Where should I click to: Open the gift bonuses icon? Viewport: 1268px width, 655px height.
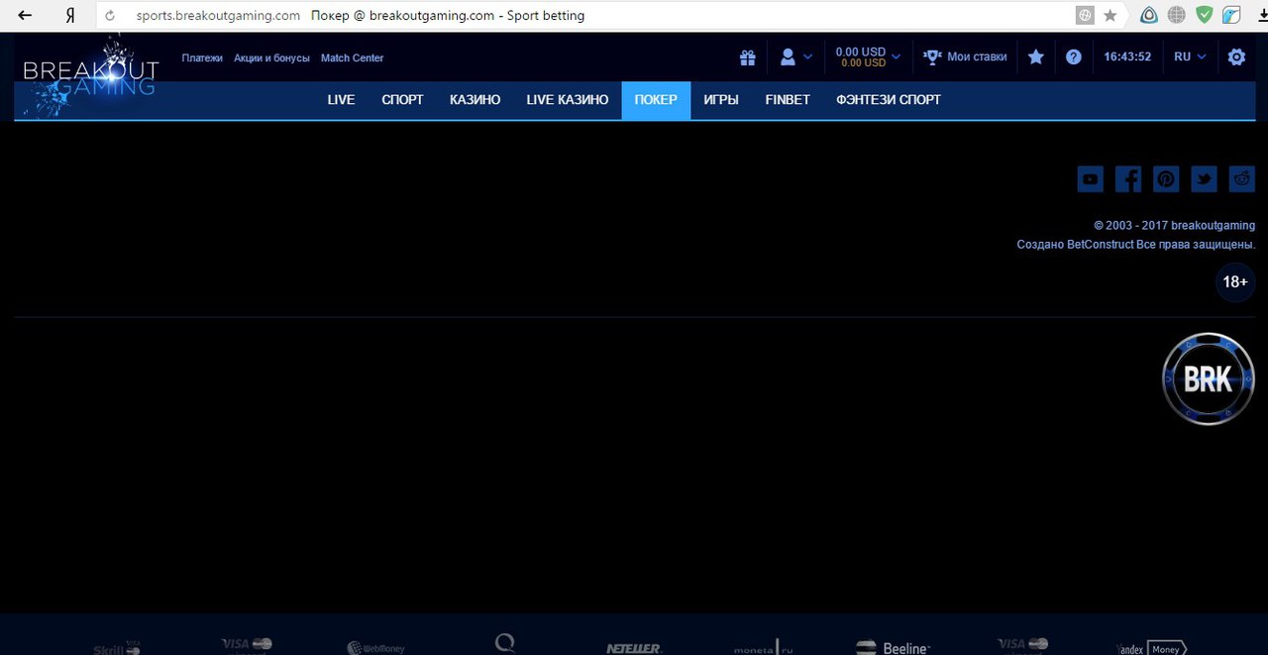click(x=748, y=57)
